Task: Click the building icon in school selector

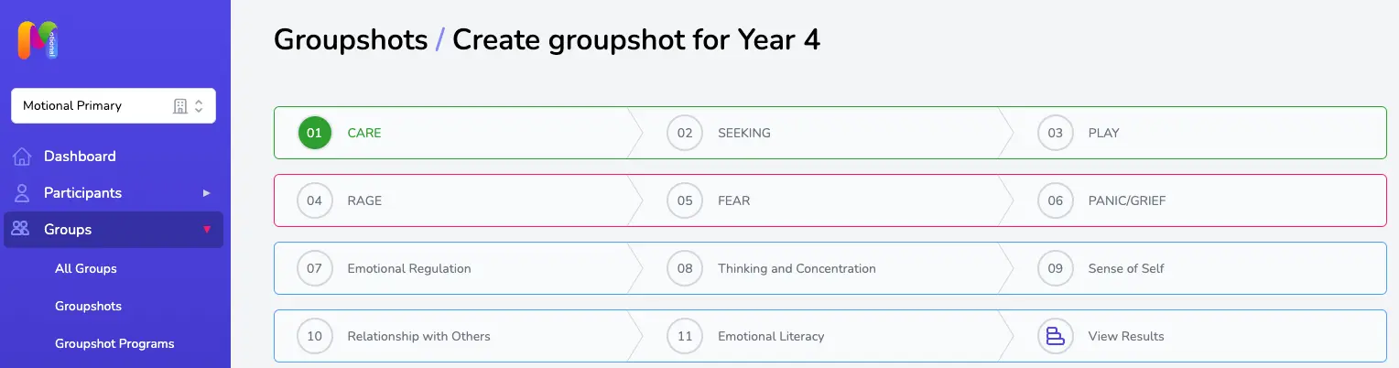Action: click(180, 106)
